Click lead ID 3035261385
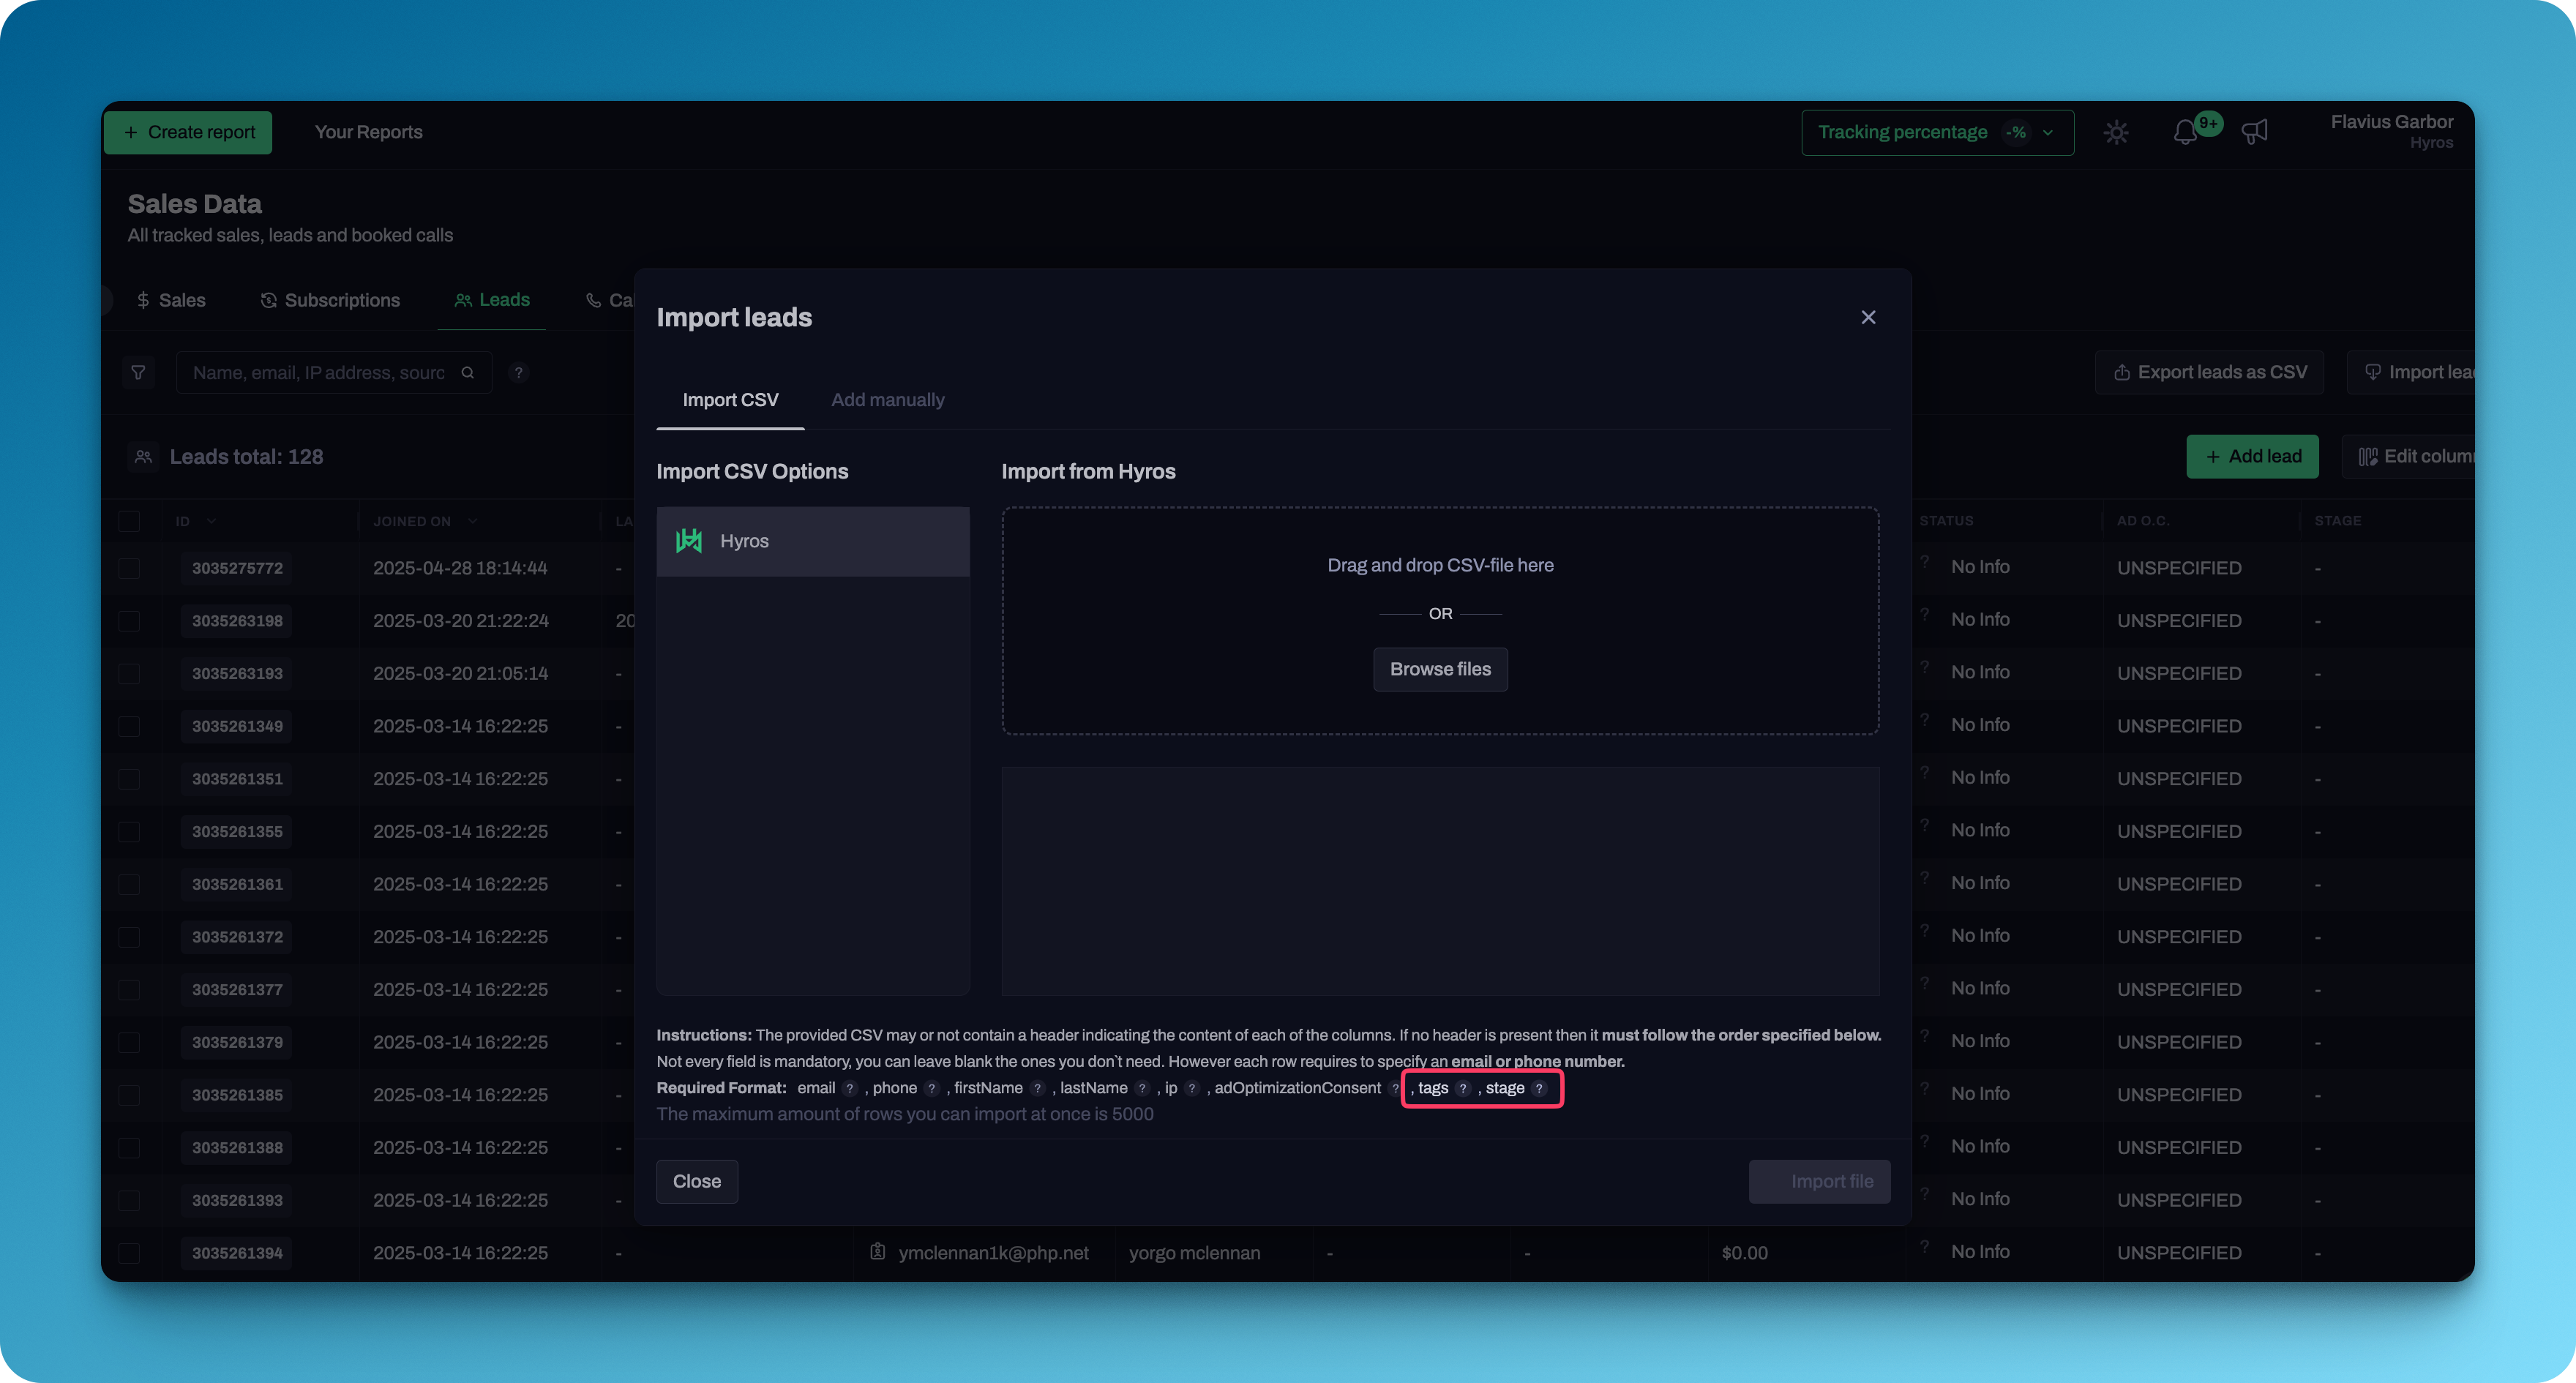2576x1383 pixels. pyautogui.click(x=237, y=1095)
